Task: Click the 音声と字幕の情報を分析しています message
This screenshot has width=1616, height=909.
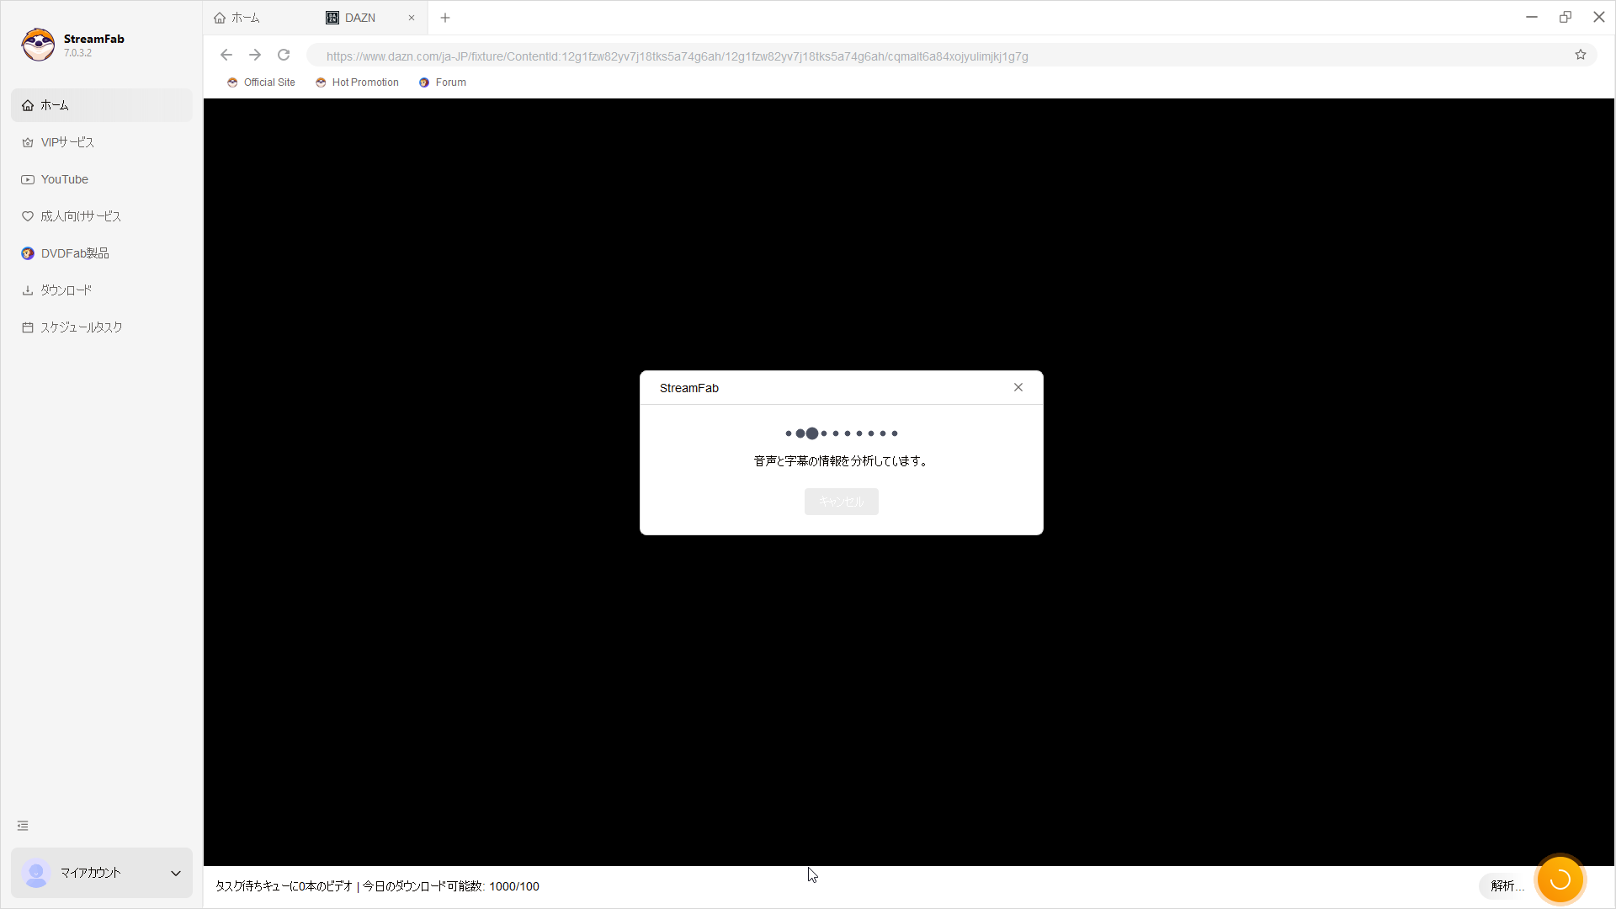Action: [x=842, y=461]
